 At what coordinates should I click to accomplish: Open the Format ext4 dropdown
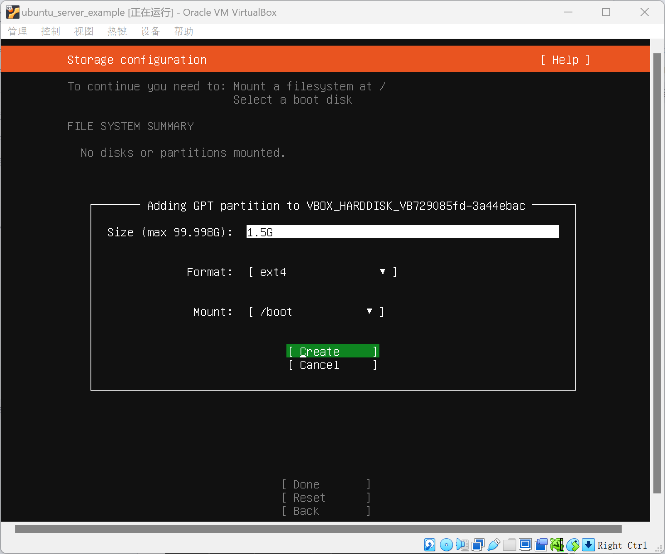click(323, 272)
